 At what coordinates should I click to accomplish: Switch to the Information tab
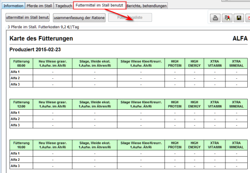[13, 6]
